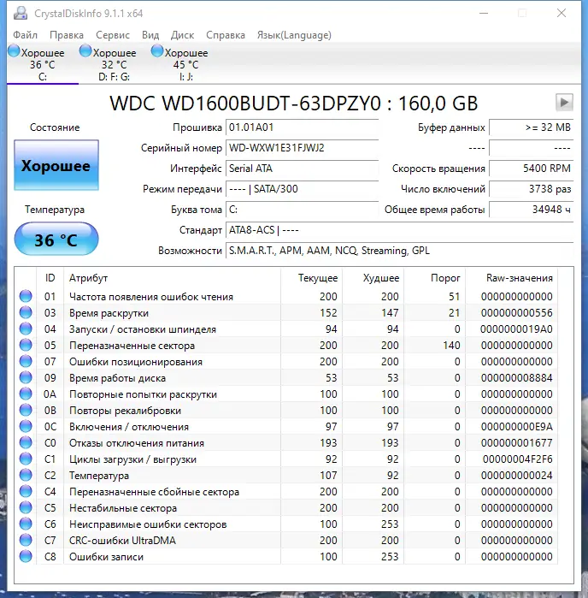Viewport: 588px width, 598px height.
Task: Click Общее время работы value 34948 ч
Action: [x=532, y=210]
